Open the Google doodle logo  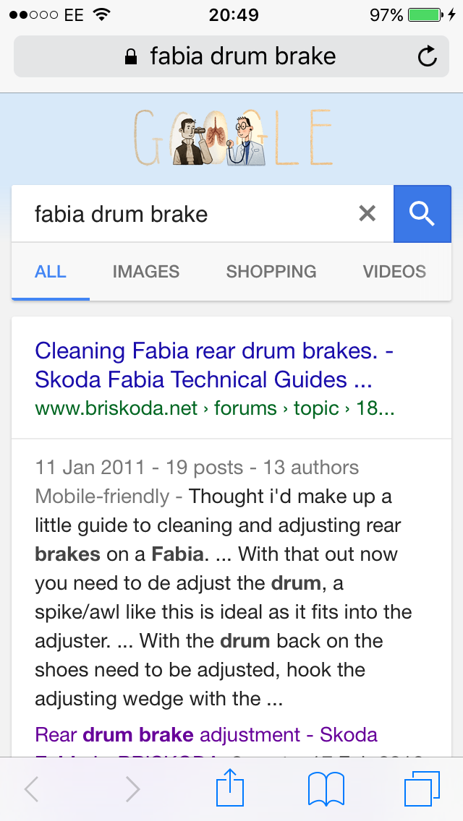tap(230, 137)
